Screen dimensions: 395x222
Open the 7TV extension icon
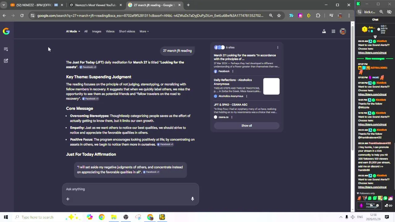click(291, 15)
